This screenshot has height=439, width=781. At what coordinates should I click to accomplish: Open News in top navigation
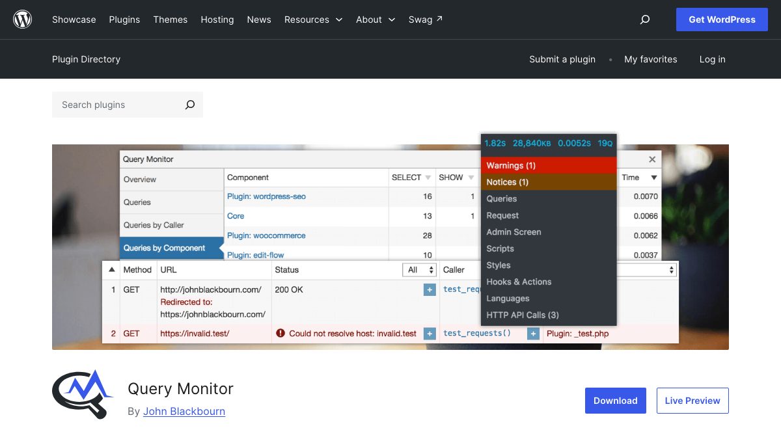tap(259, 20)
